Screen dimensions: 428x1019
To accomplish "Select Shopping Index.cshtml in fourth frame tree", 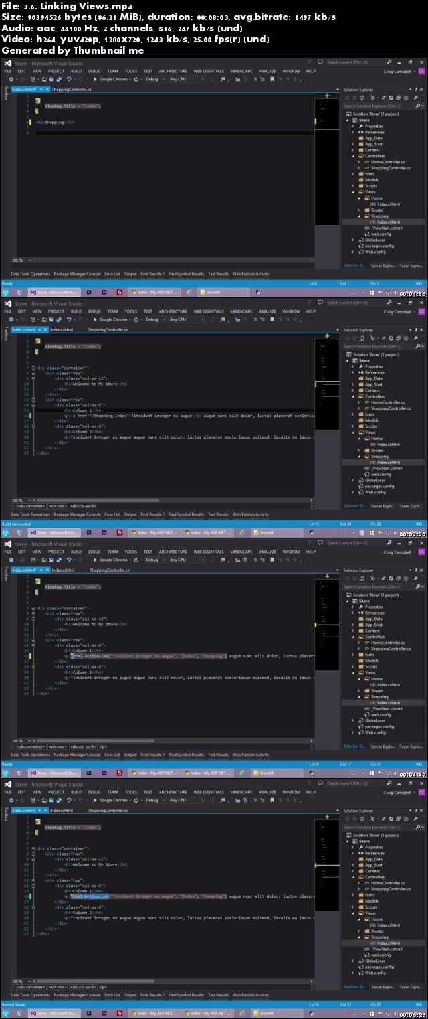I will [x=389, y=943].
